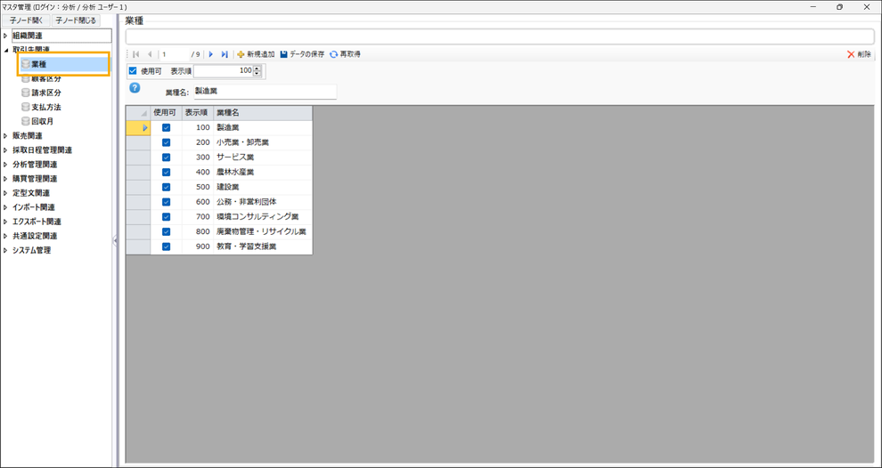
Task: Click 表示順 cell showing 500
Action: pos(198,187)
